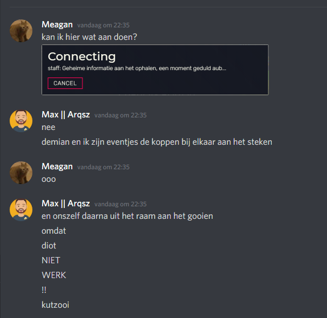Click the 'ooo' message text

48,180
